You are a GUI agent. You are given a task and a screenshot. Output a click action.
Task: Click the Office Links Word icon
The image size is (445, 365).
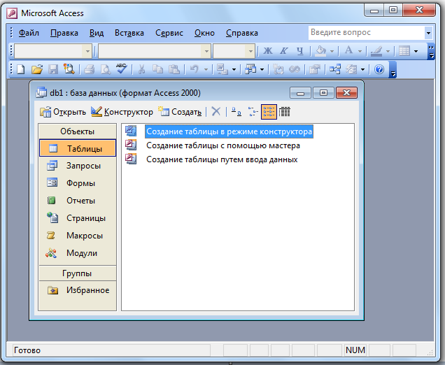[222, 69]
